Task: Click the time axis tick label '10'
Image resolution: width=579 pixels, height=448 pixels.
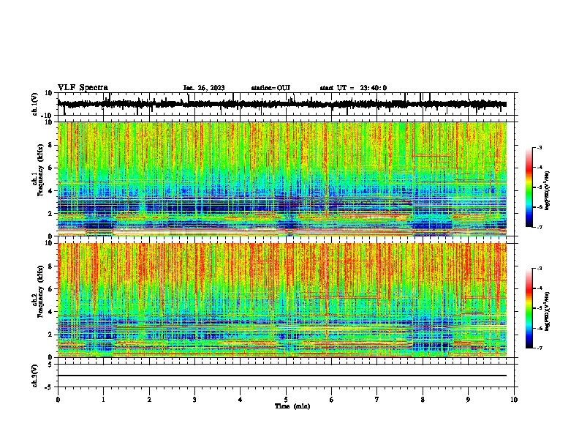Action: click(514, 400)
